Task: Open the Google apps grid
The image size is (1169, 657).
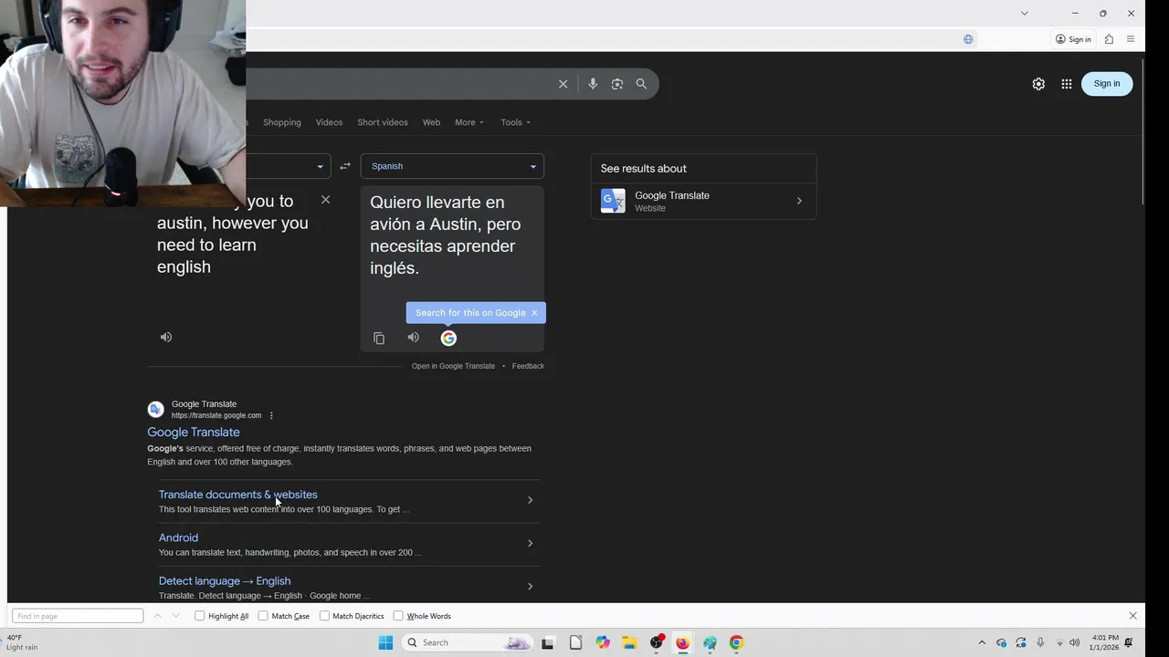Action: point(1067,84)
